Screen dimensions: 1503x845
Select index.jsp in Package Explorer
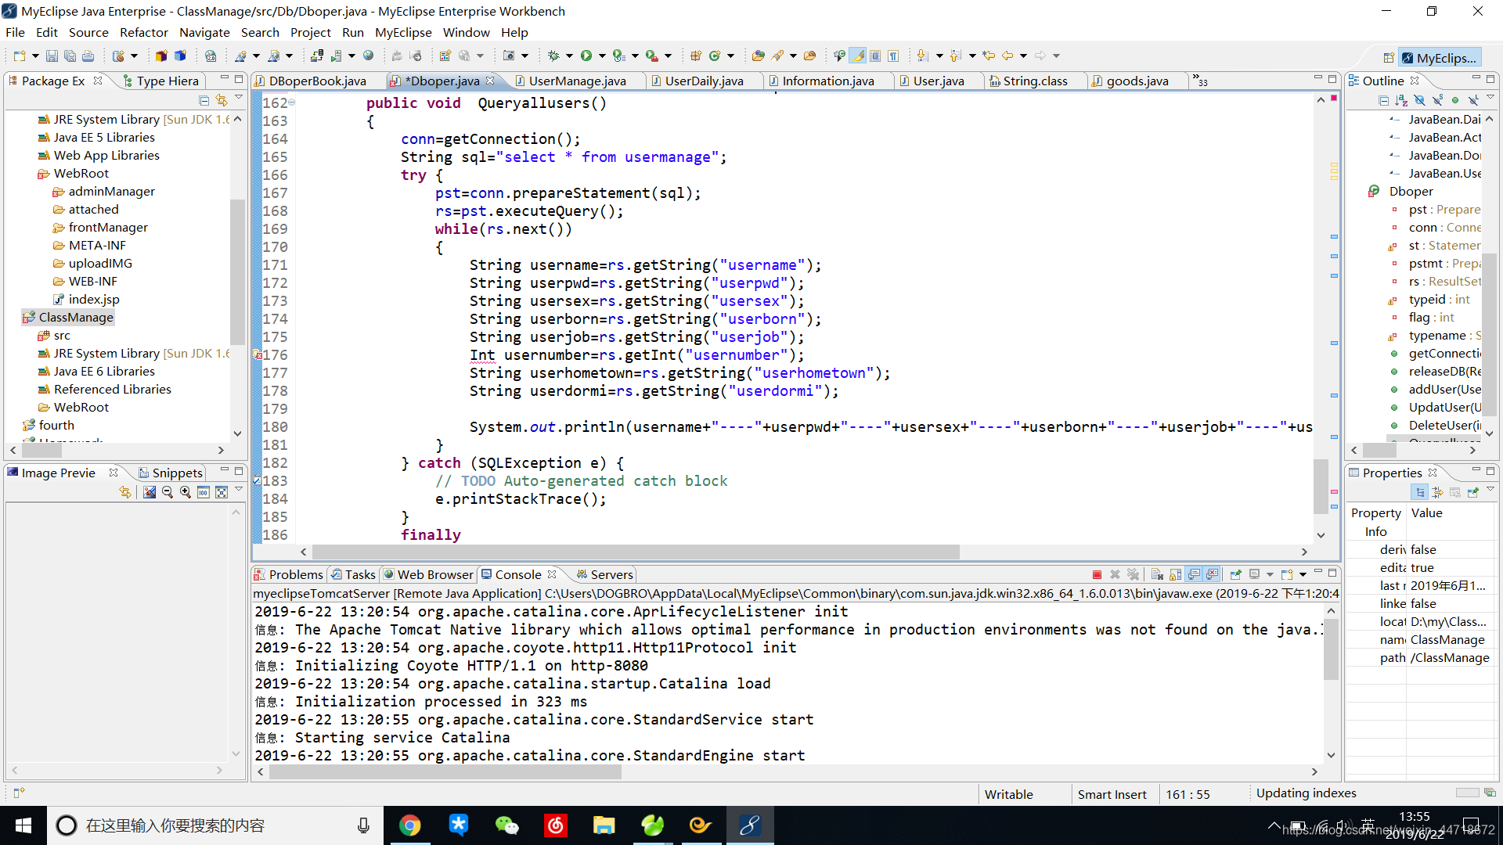[94, 299]
